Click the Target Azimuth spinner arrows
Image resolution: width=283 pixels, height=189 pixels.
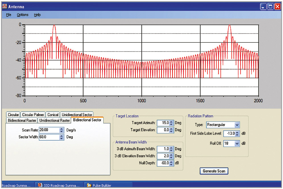pos(171,123)
